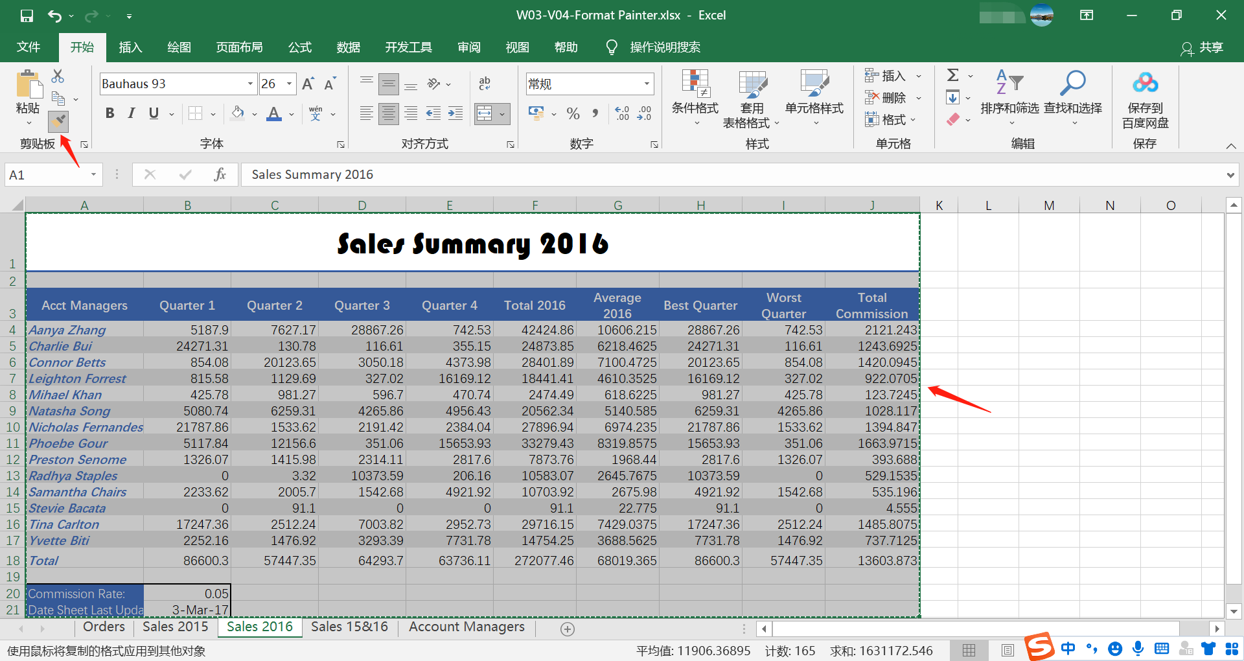The image size is (1244, 661).
Task: Switch to 页面布局 ribbon tab
Action: [x=239, y=47]
